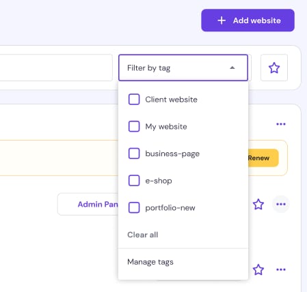307x292 pixels.
Task: Focus the search field left of tag filter
Action: pyautogui.click(x=56, y=68)
